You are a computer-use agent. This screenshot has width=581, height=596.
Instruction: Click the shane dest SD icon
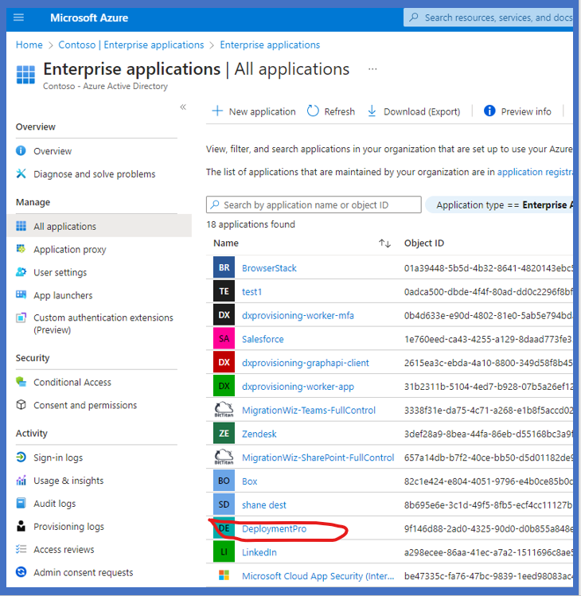pos(224,504)
